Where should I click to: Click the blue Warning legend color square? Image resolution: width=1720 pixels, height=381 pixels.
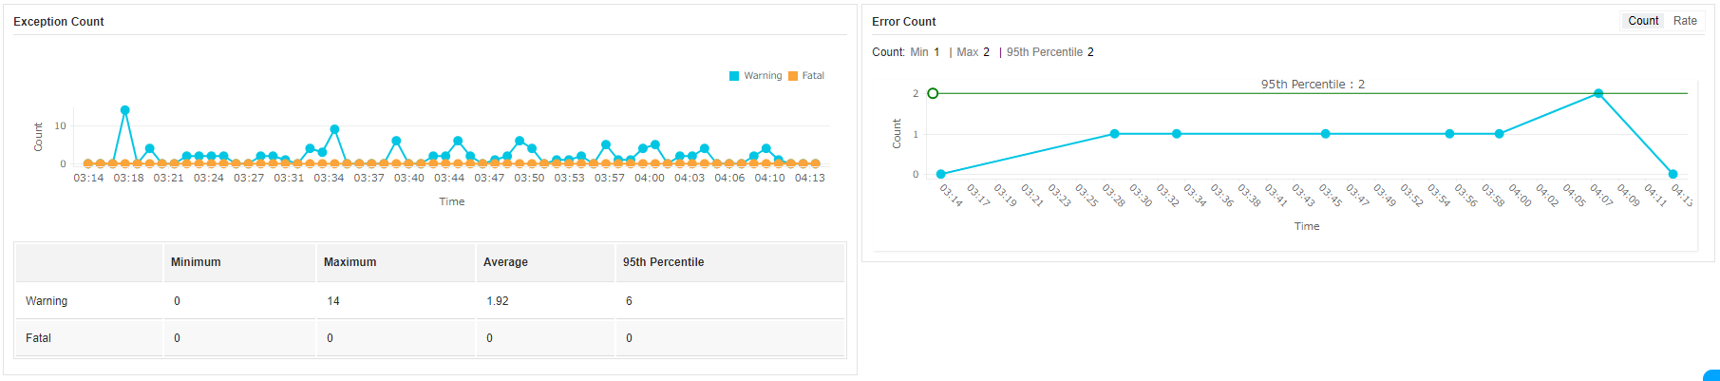coord(734,76)
